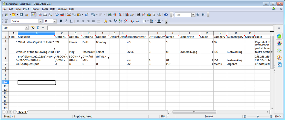Toggle Edit File mode button
Viewport: 285px width, 120px height.
point(33,15)
